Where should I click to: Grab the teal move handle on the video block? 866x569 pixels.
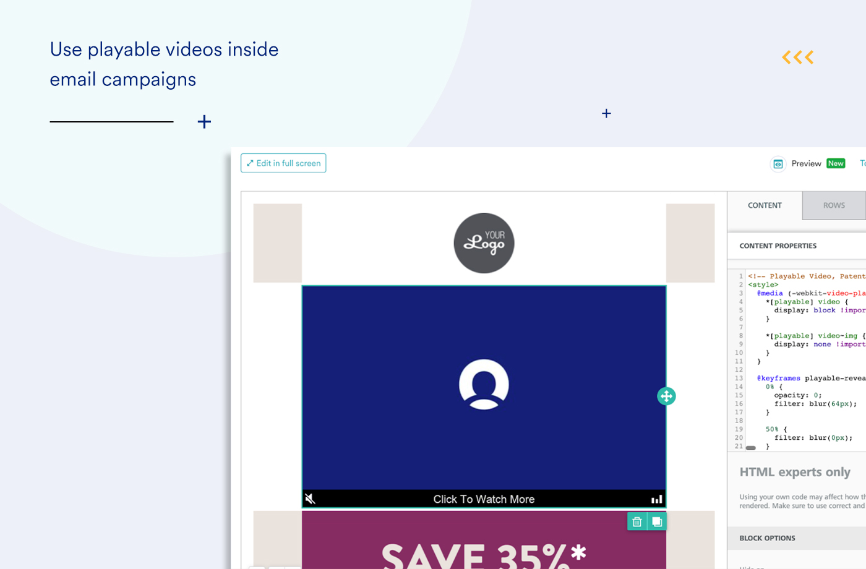tap(666, 396)
